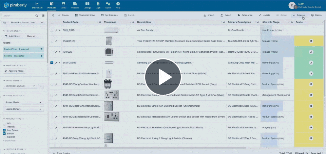The height and width of the screenshot is (154, 326).
Task: Click the Categorise button
Action: tap(245, 15)
